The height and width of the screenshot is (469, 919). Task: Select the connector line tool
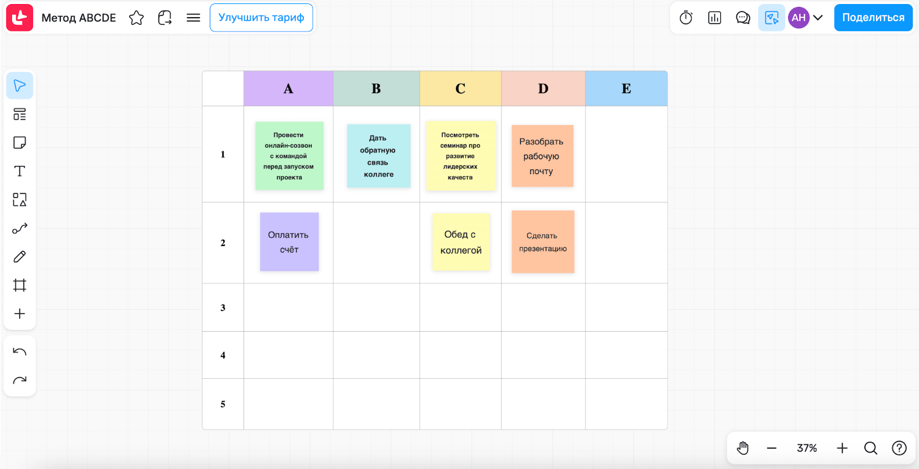pos(20,228)
